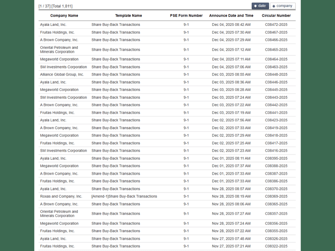Open Alliance Global Group, Inc. entry
The height and width of the screenshot is (251, 335).
tap(115, 75)
